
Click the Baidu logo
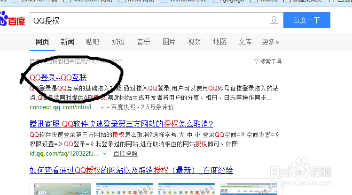pos(12,19)
